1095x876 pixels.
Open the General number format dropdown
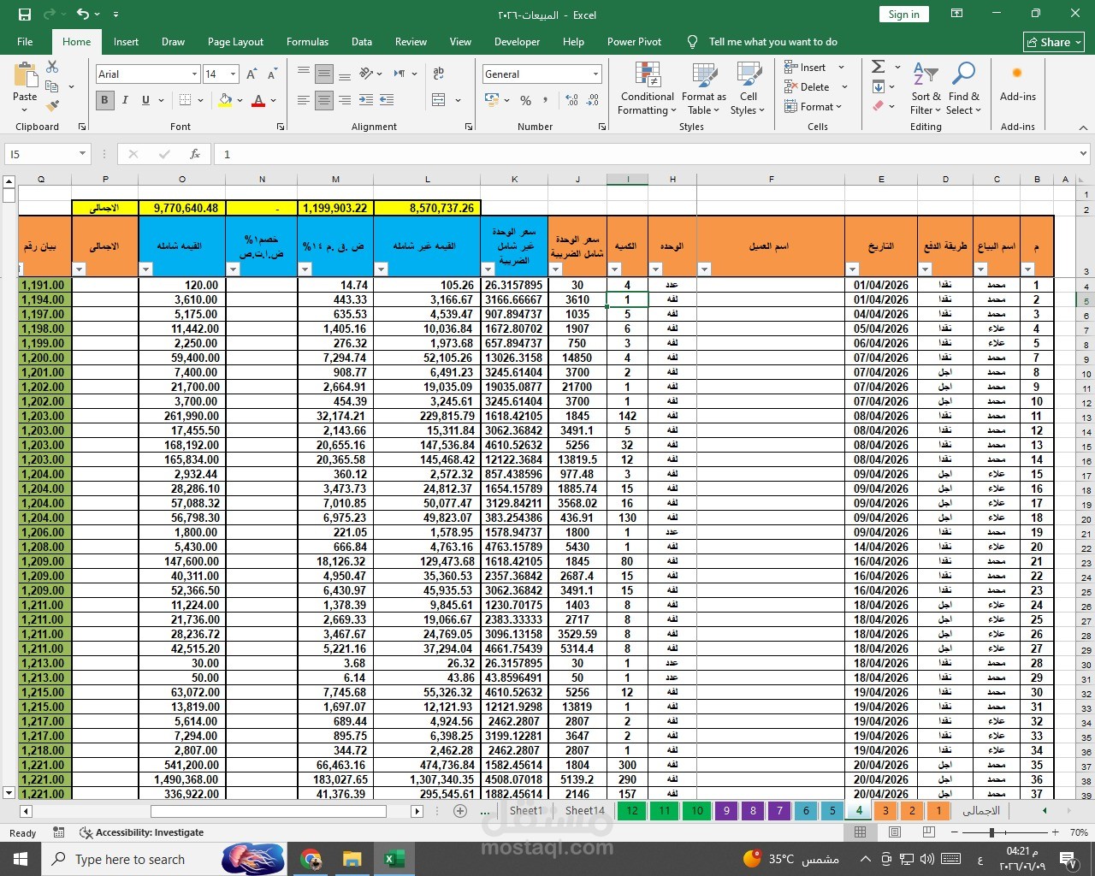click(x=542, y=74)
